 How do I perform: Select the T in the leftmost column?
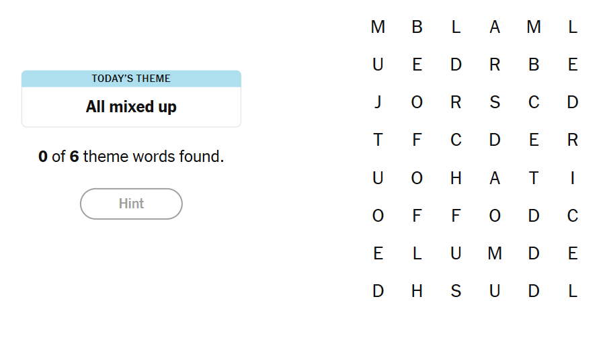(x=378, y=140)
